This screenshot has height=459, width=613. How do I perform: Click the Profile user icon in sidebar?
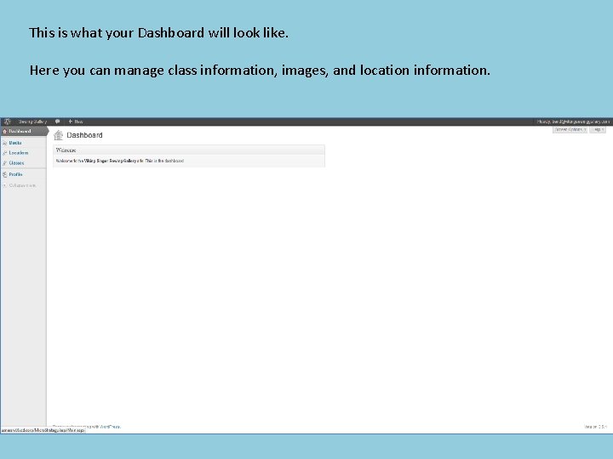pyautogui.click(x=5, y=174)
